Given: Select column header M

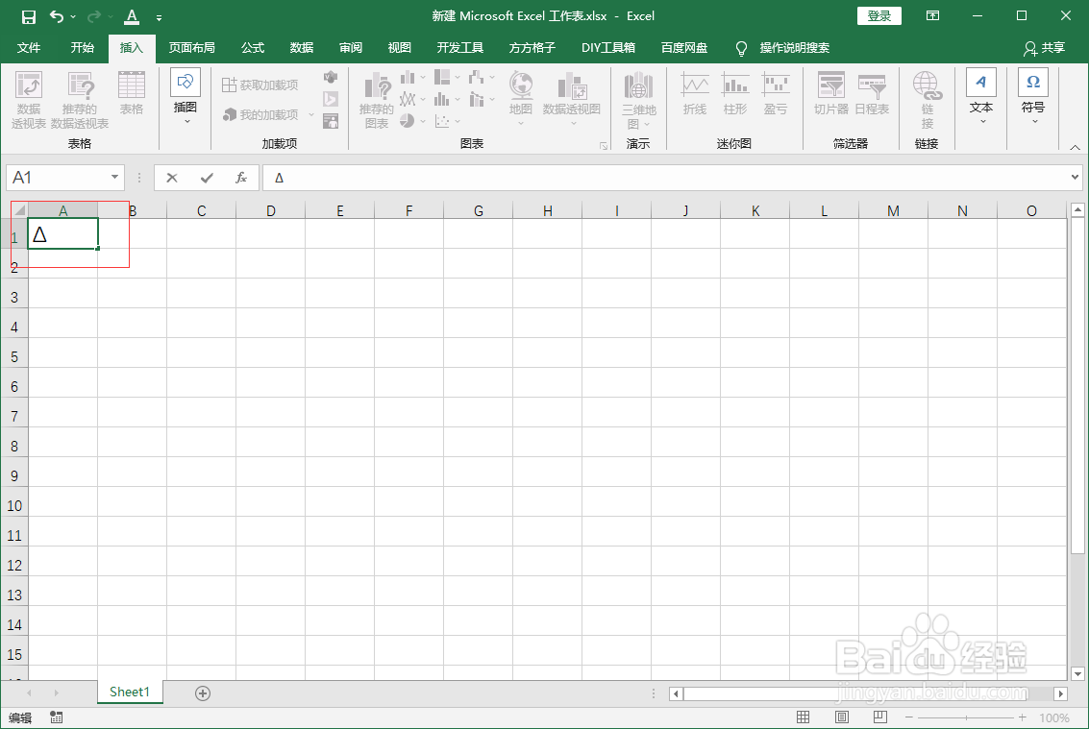Looking at the screenshot, I should [x=893, y=210].
